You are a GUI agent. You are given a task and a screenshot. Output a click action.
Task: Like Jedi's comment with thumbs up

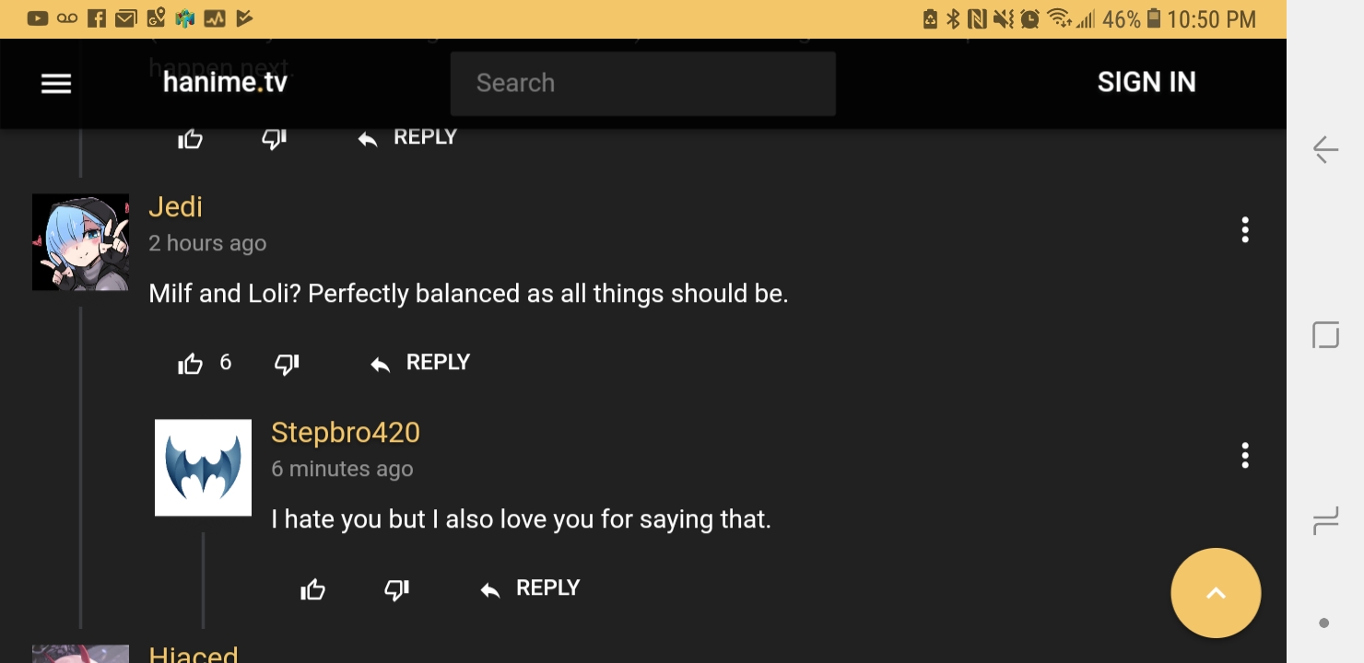[191, 364]
